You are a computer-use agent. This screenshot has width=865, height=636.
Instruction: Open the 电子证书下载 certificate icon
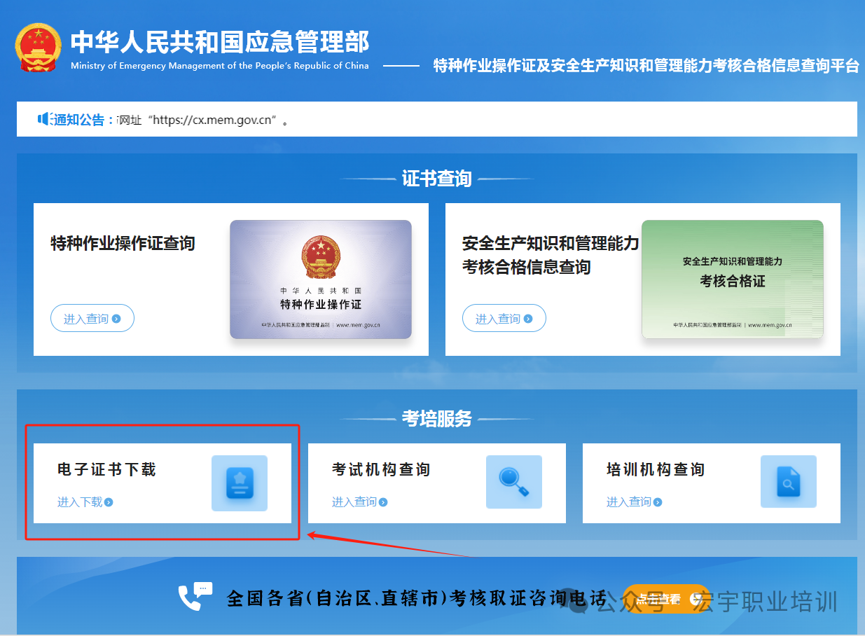[240, 483]
